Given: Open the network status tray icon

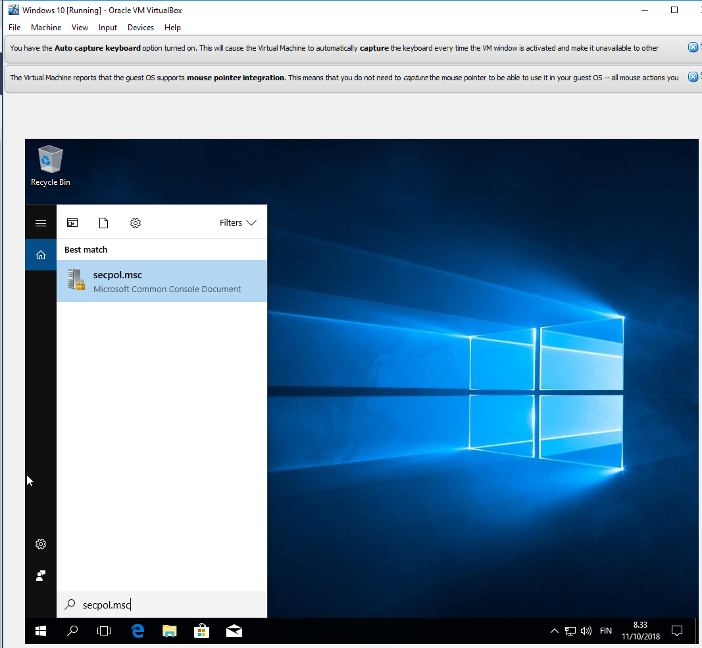Looking at the screenshot, I should [570, 631].
